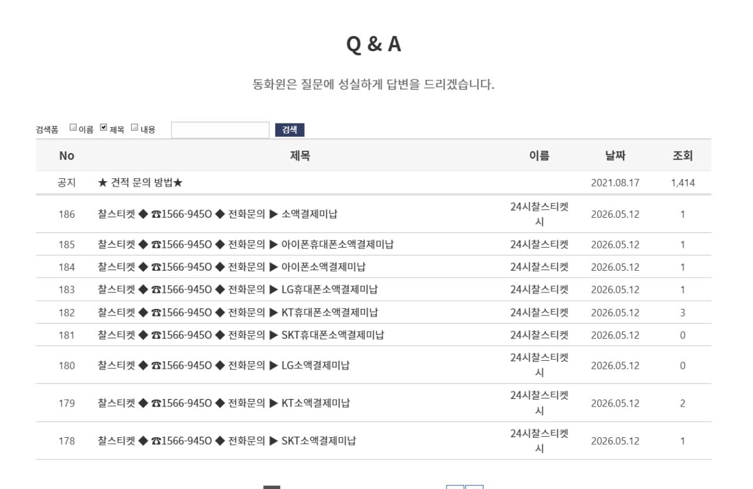Click author 24시찰스티켓 in row 185

pos(539,245)
